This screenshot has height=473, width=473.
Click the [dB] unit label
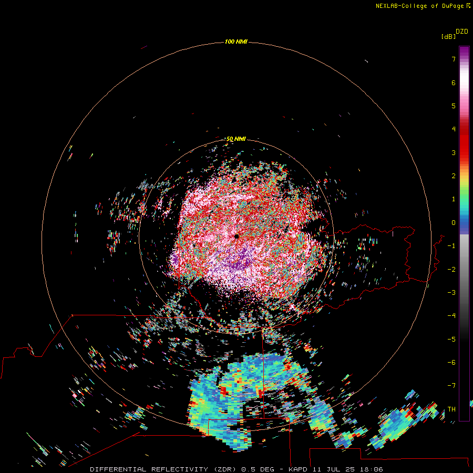coord(448,36)
